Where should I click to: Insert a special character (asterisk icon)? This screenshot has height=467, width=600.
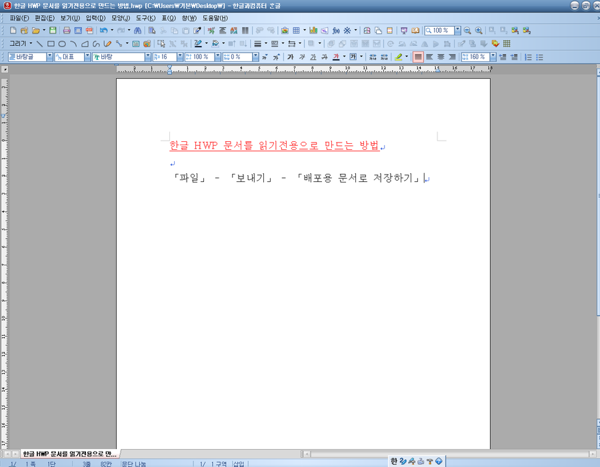tap(347, 31)
